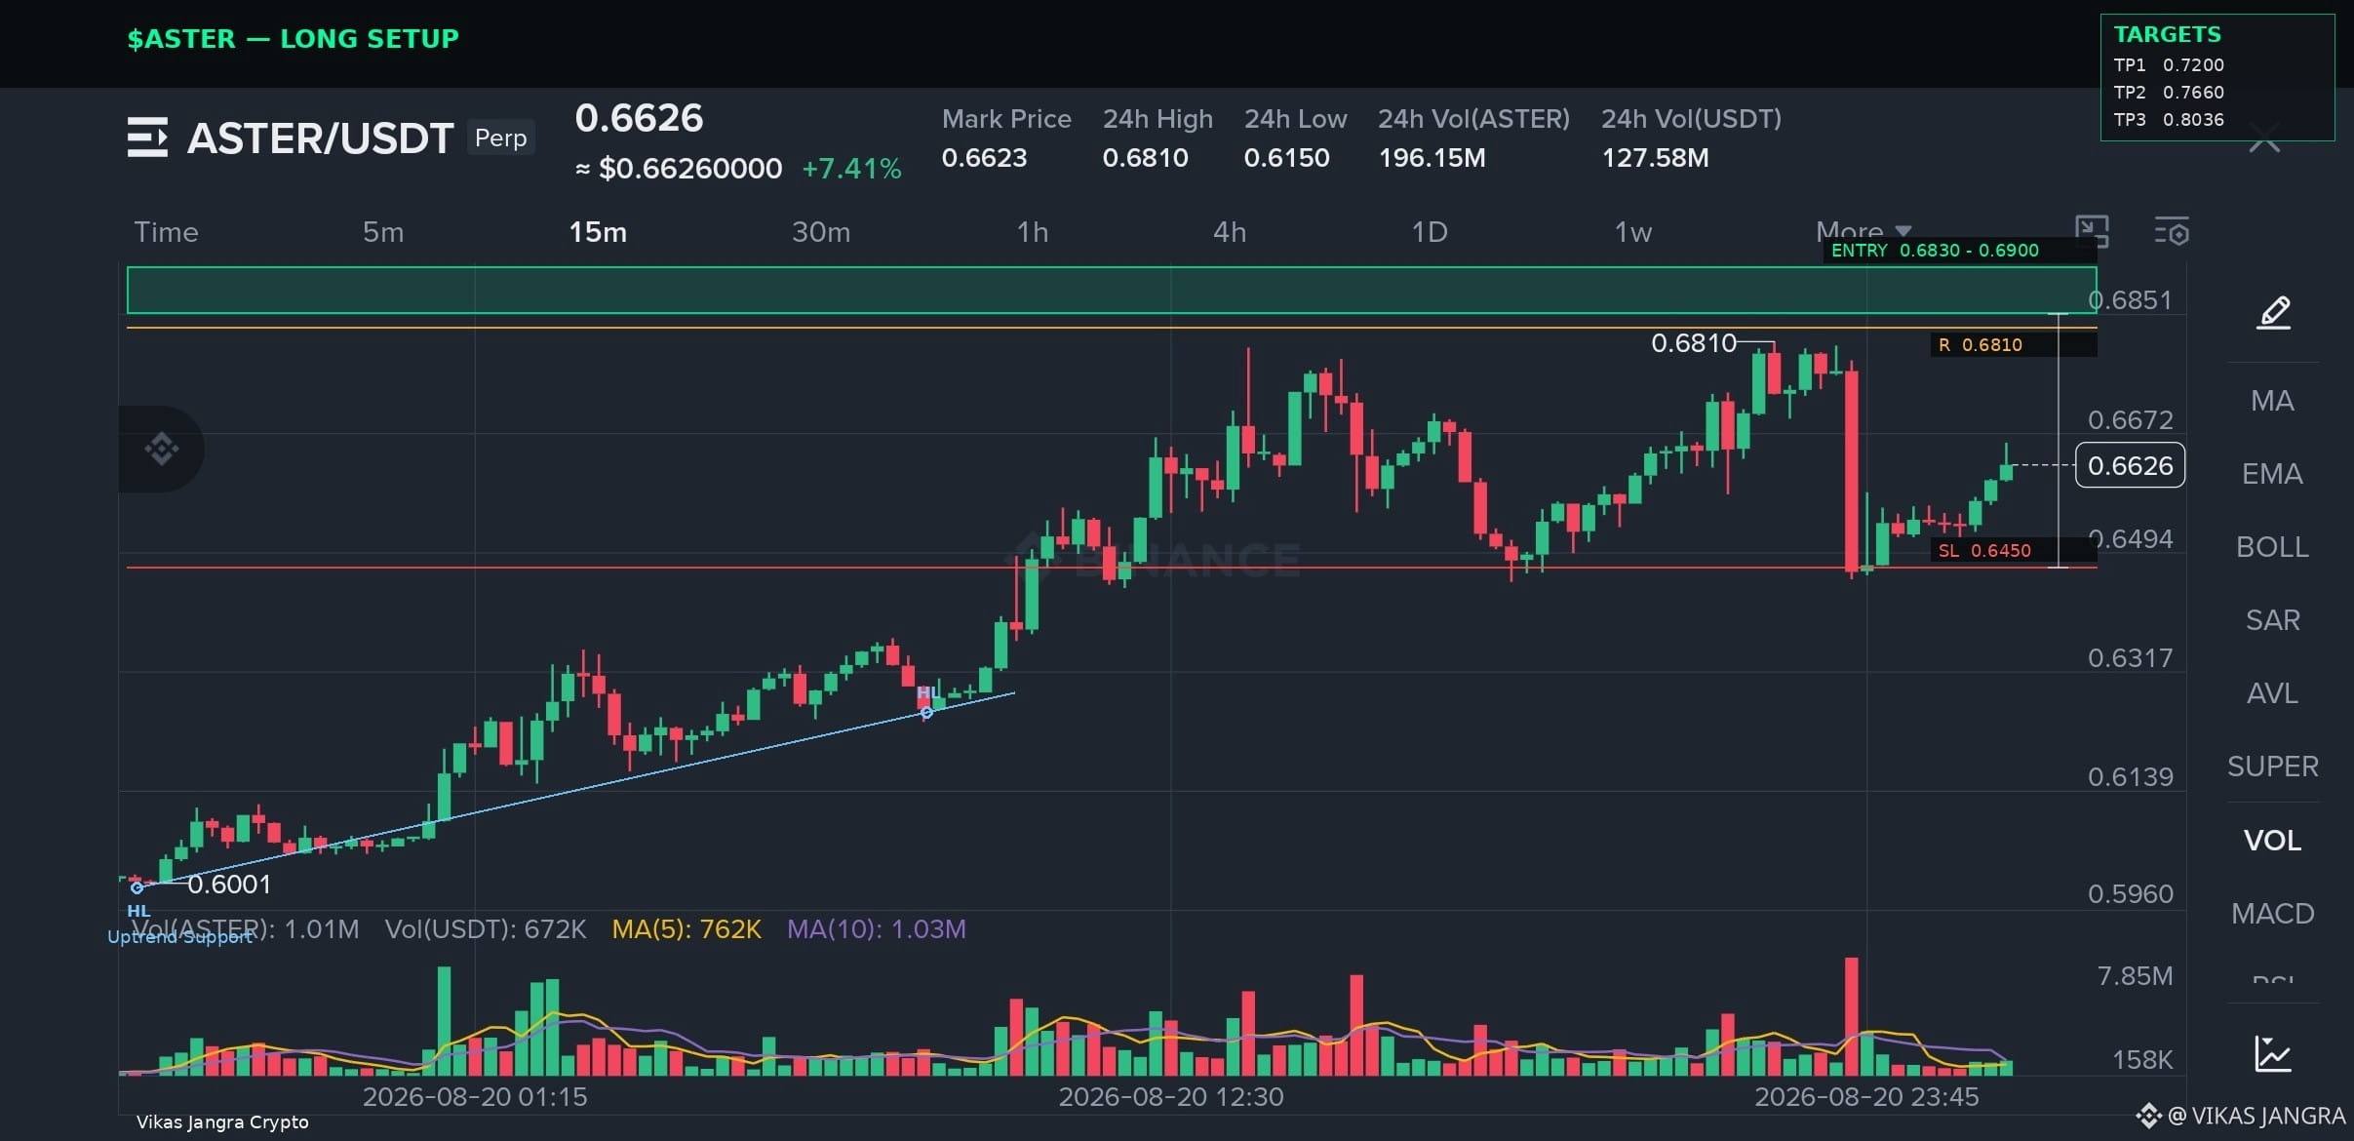Screen dimensions: 2354x1141
Task: Toggle the MACD sub-indicator
Action: click(x=2272, y=914)
